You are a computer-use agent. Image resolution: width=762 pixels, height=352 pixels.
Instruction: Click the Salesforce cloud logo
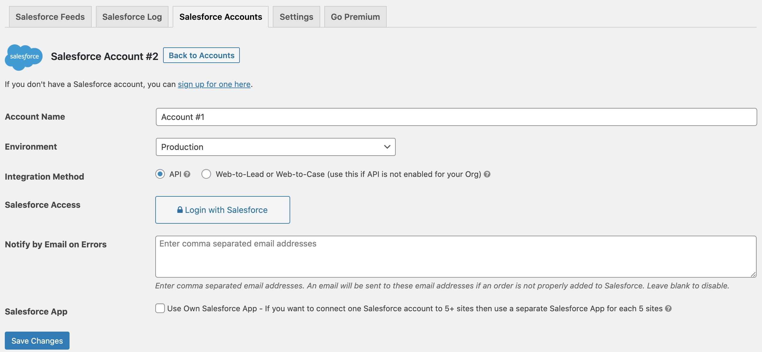click(24, 57)
